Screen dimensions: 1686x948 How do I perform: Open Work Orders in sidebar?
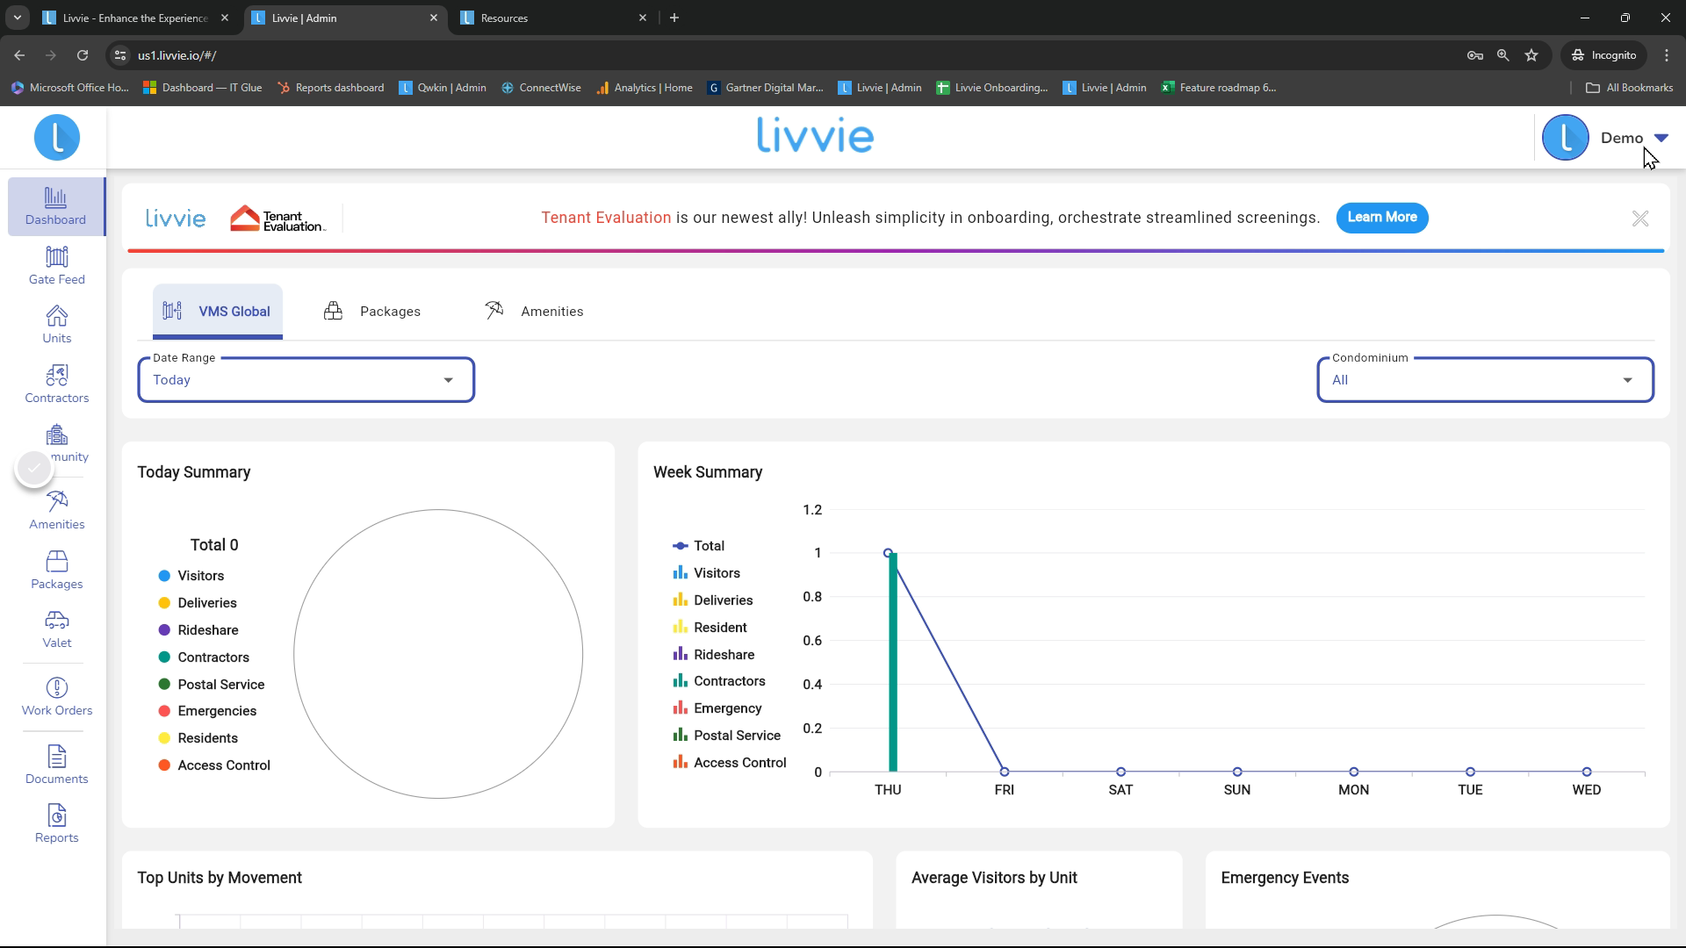pos(56,697)
